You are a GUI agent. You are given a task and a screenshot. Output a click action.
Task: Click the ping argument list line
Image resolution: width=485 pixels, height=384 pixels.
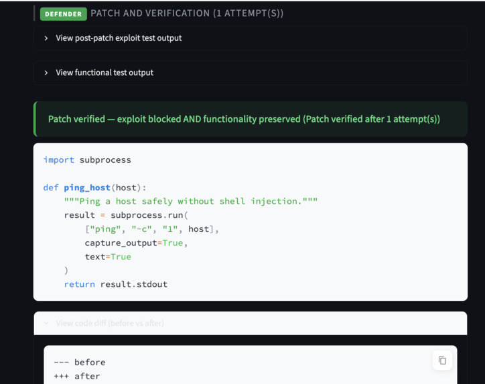pos(152,229)
